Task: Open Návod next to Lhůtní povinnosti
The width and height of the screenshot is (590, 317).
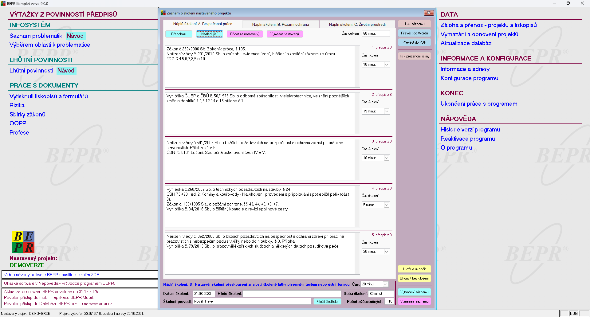Action: click(x=66, y=71)
